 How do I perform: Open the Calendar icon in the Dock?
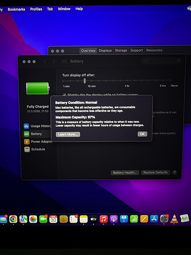click(53, 219)
